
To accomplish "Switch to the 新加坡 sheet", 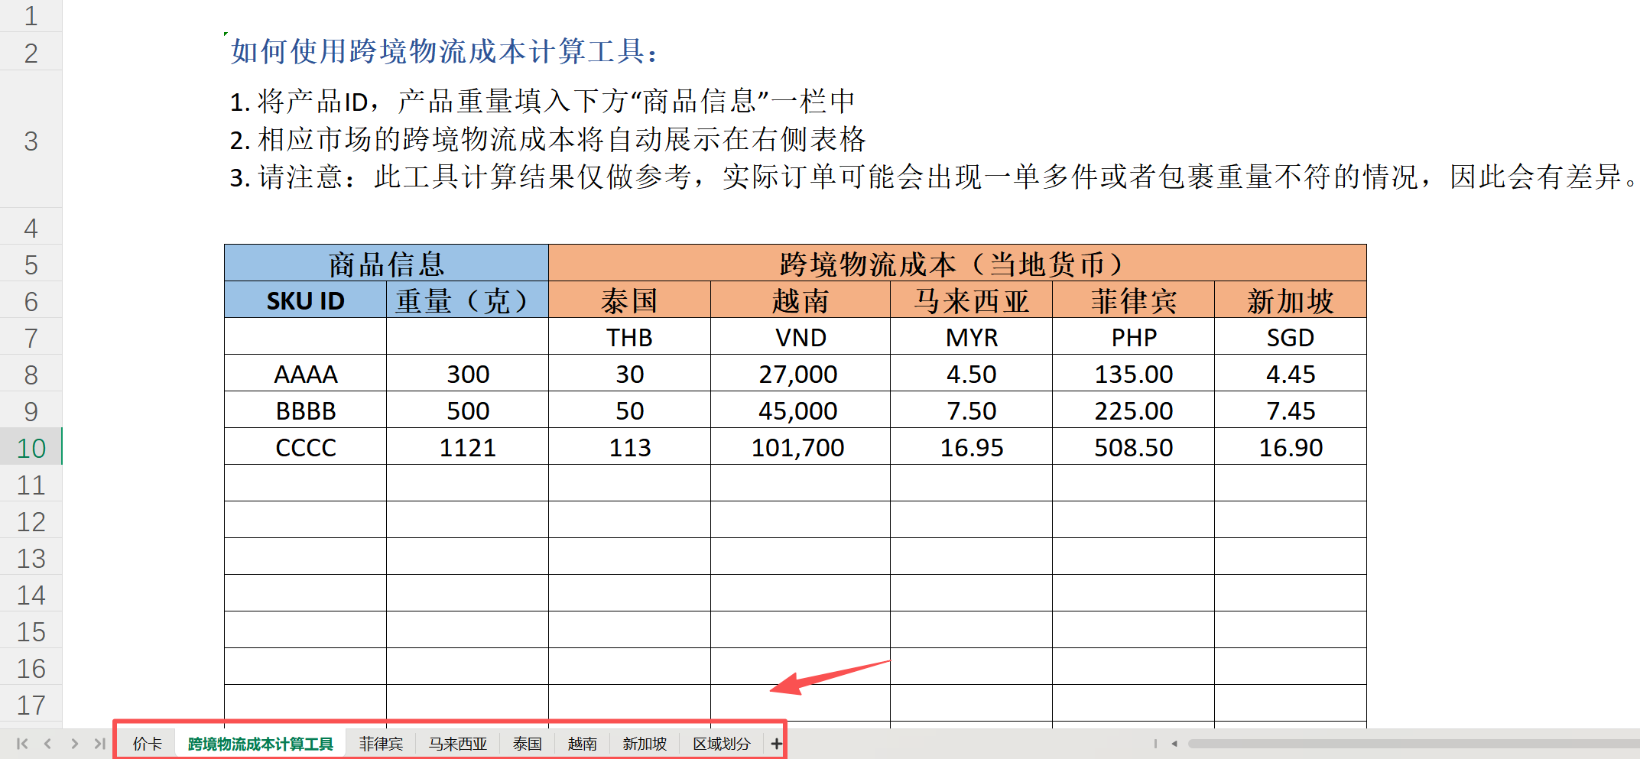I will pyautogui.click(x=645, y=742).
